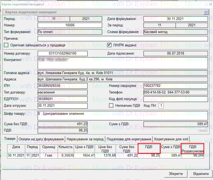Screen dimensions: 213x180
Task: Open Податкова для коригування tab
Action: (129, 139)
